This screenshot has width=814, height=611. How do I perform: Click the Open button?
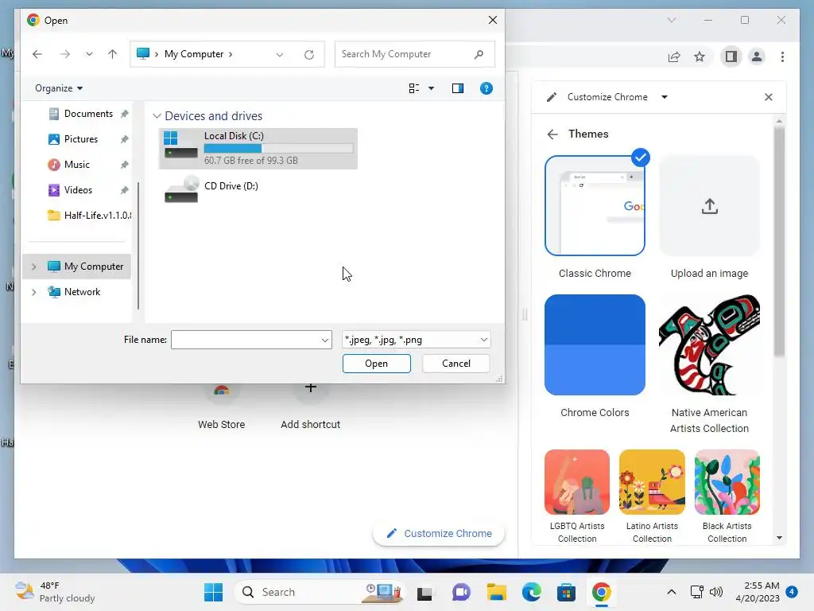point(376,364)
